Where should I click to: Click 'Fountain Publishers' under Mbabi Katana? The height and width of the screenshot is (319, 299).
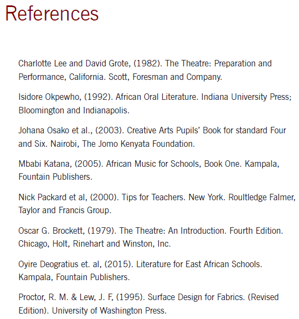pyautogui.click(x=55, y=177)
